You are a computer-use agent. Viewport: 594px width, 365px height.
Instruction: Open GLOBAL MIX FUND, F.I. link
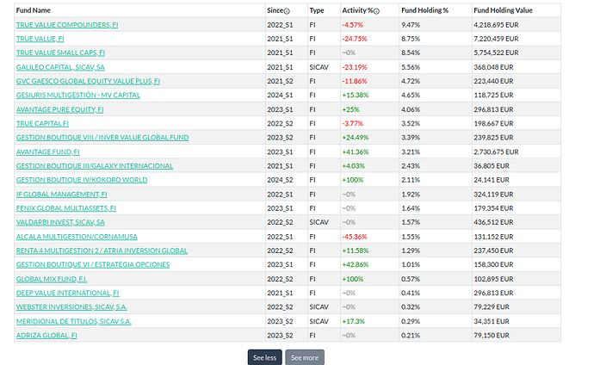[52, 280]
